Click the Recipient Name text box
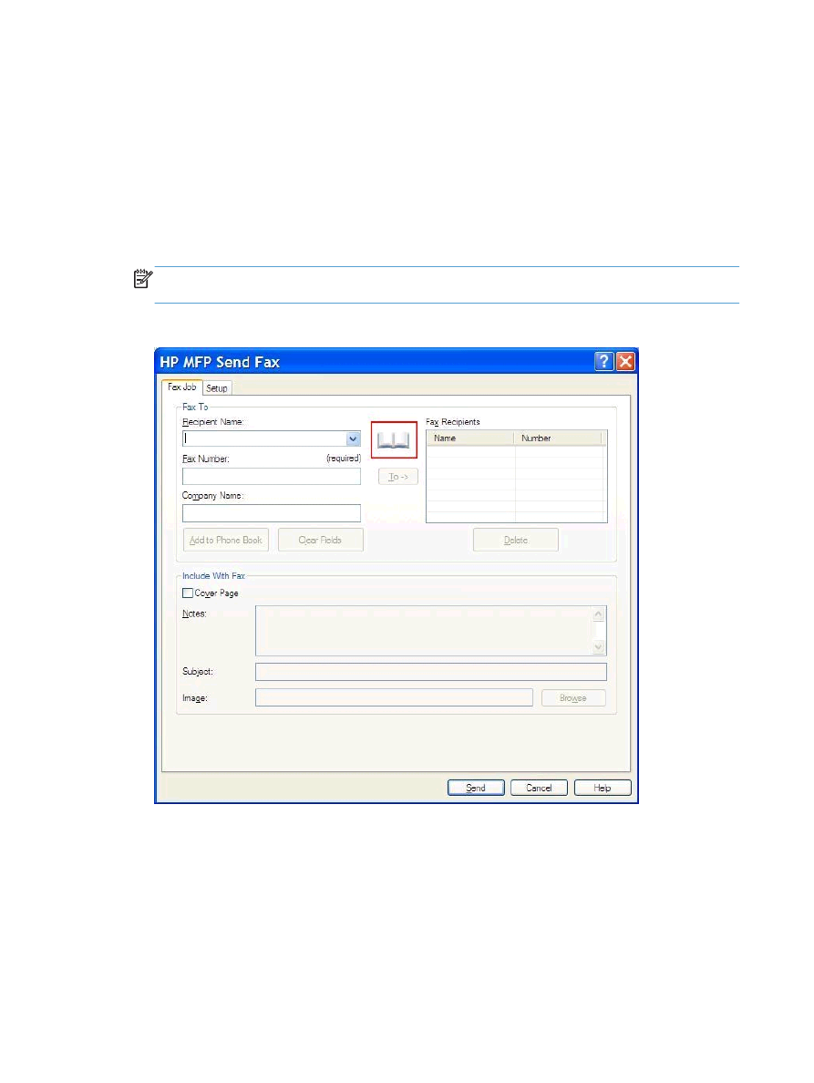Image resolution: width=814 pixels, height=1083 pixels. point(264,438)
